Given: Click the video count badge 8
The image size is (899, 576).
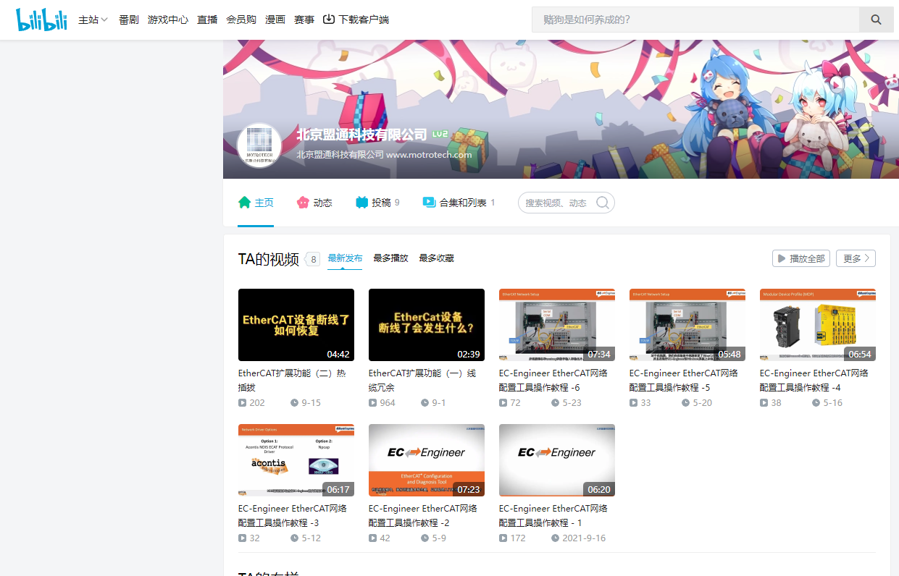Looking at the screenshot, I should point(313,259).
